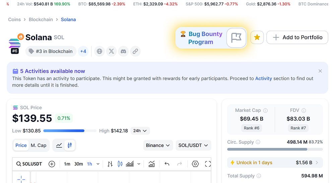Click the ETH price in ticker
The height and width of the screenshot is (183, 335).
pyautogui.click(x=153, y=4)
